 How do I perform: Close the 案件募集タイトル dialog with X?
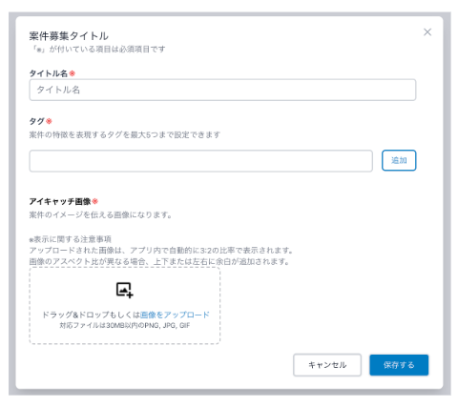click(x=427, y=32)
